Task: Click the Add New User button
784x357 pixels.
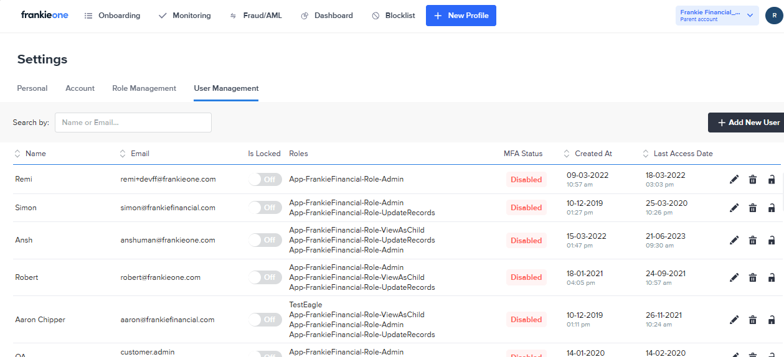Action: [746, 123]
